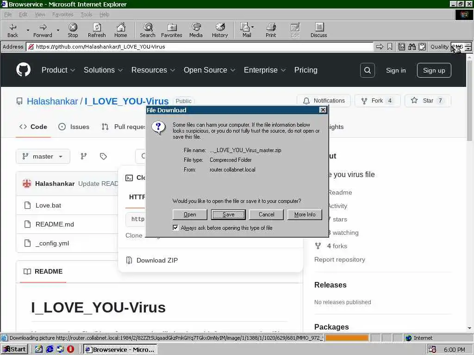Click the branches icon next to master

tap(84, 156)
